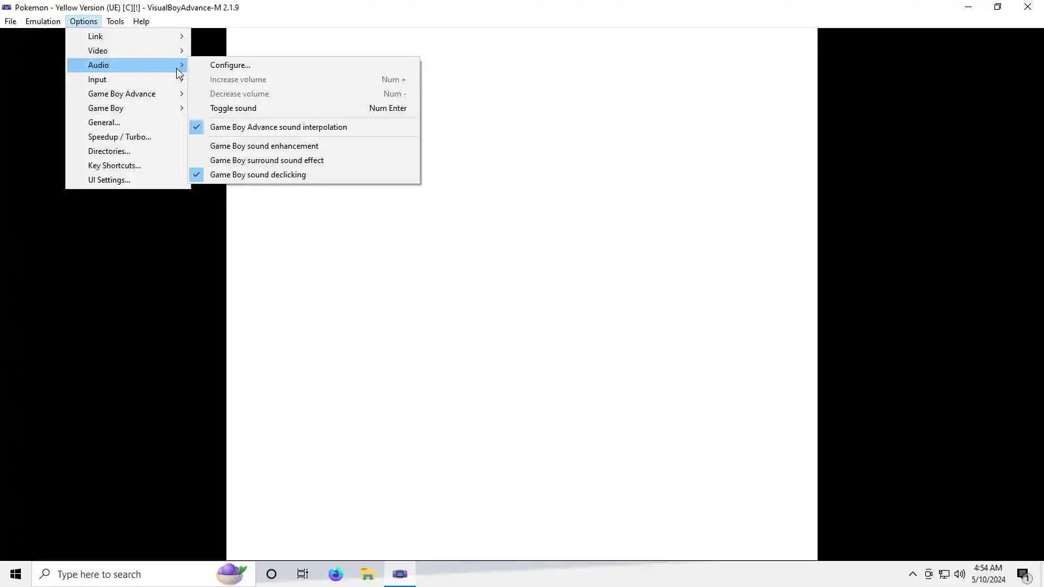Screen dimensions: 1044x587
Task: Open network status tray icon
Action: coord(944,574)
